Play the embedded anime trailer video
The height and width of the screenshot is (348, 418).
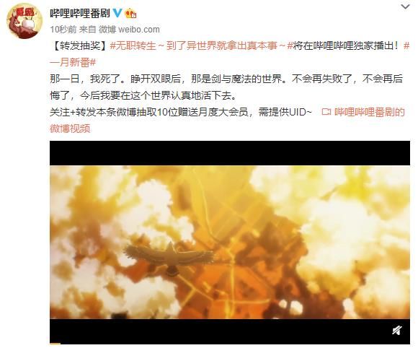click(x=230, y=243)
